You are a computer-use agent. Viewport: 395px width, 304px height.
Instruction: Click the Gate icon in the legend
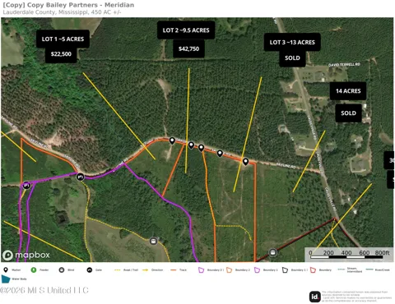(x=90, y=269)
